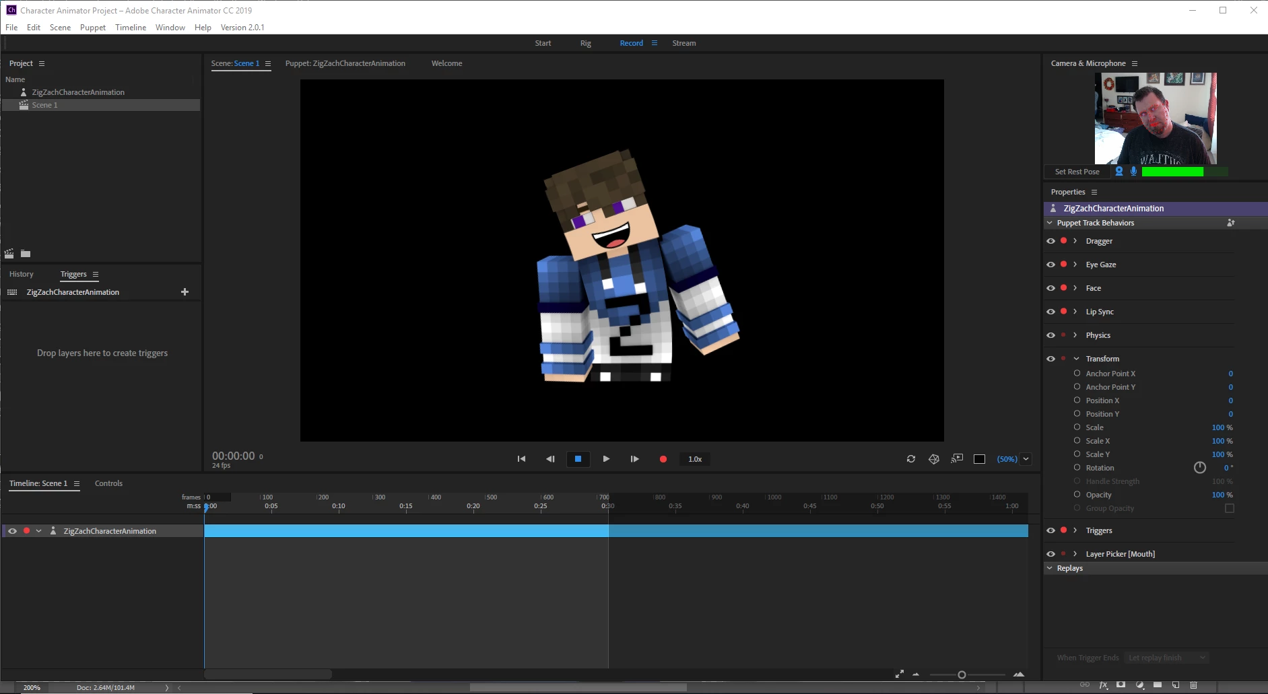
Task: Play the scene
Action: coord(606,459)
